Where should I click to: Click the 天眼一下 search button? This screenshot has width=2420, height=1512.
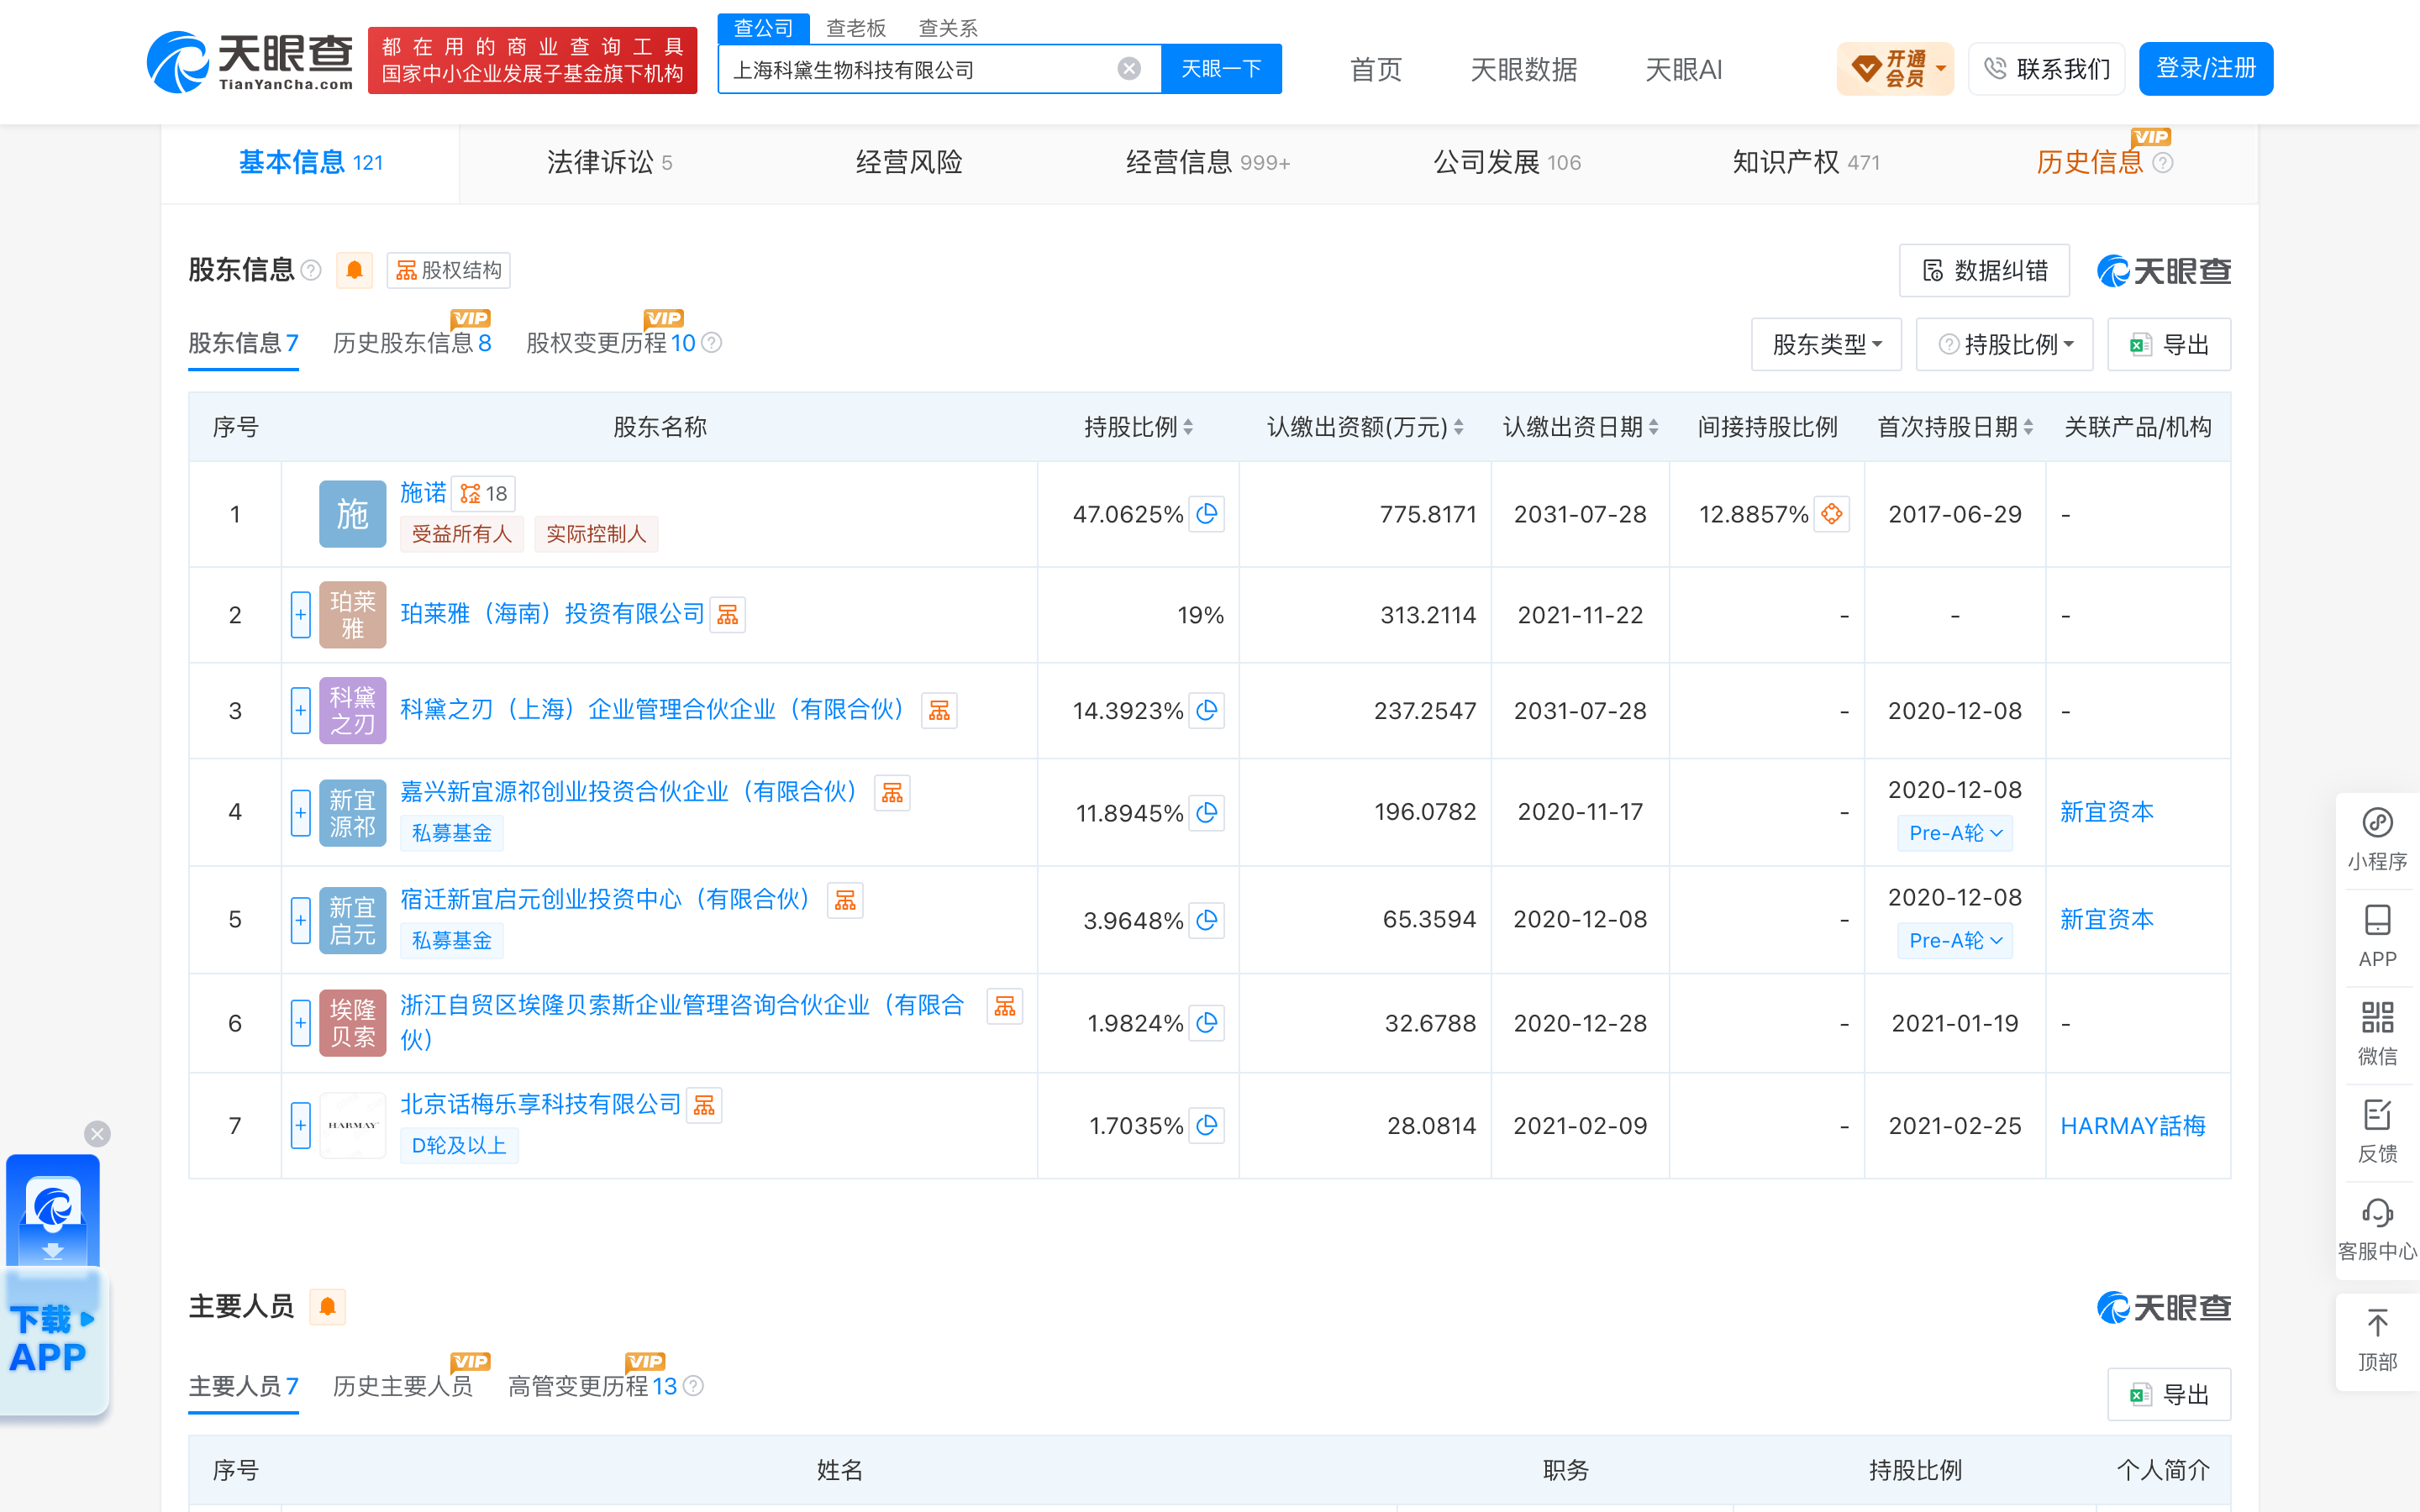pyautogui.click(x=1221, y=69)
